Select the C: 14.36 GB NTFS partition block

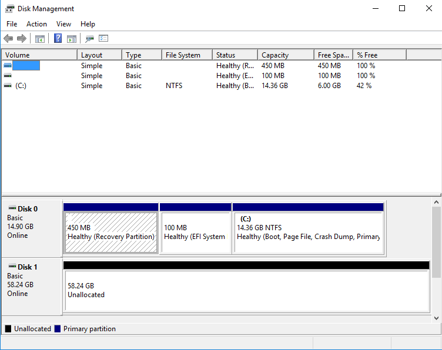tap(308, 228)
